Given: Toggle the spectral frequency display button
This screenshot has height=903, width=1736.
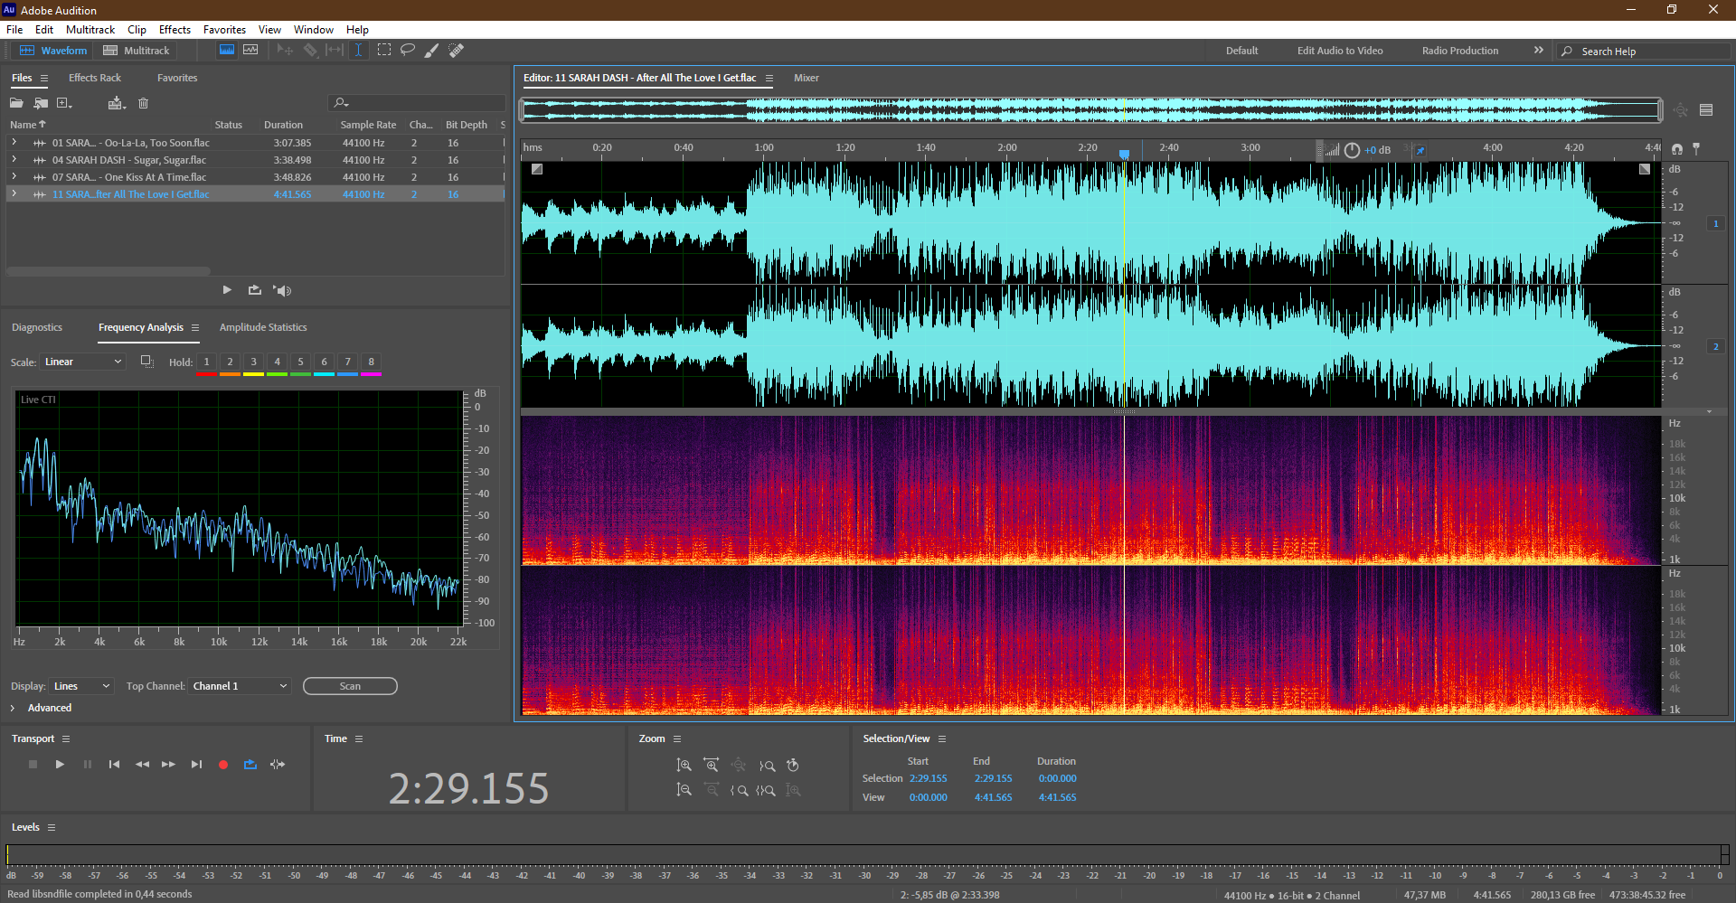Looking at the screenshot, I should 227,50.
